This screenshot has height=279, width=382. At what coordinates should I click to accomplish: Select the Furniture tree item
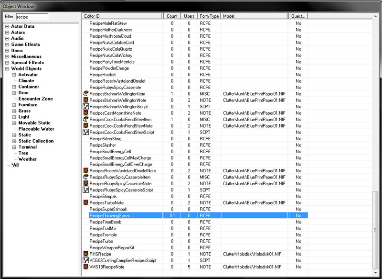(28, 105)
